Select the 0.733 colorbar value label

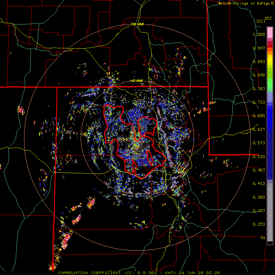[x=259, y=102]
